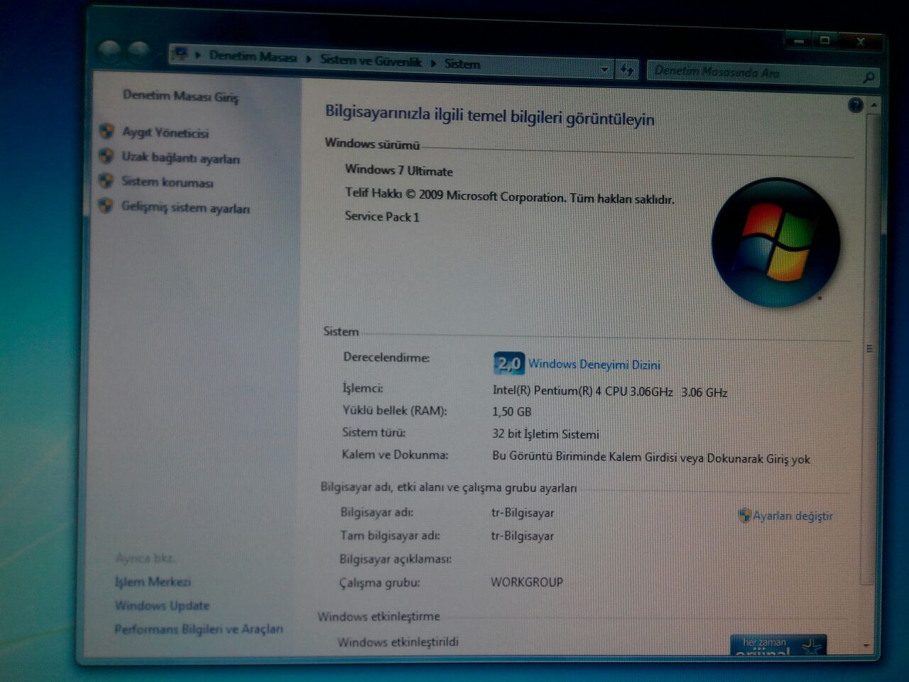Open Gelişmiş sistem ayarları
This screenshot has height=682, width=909.
[x=185, y=207]
